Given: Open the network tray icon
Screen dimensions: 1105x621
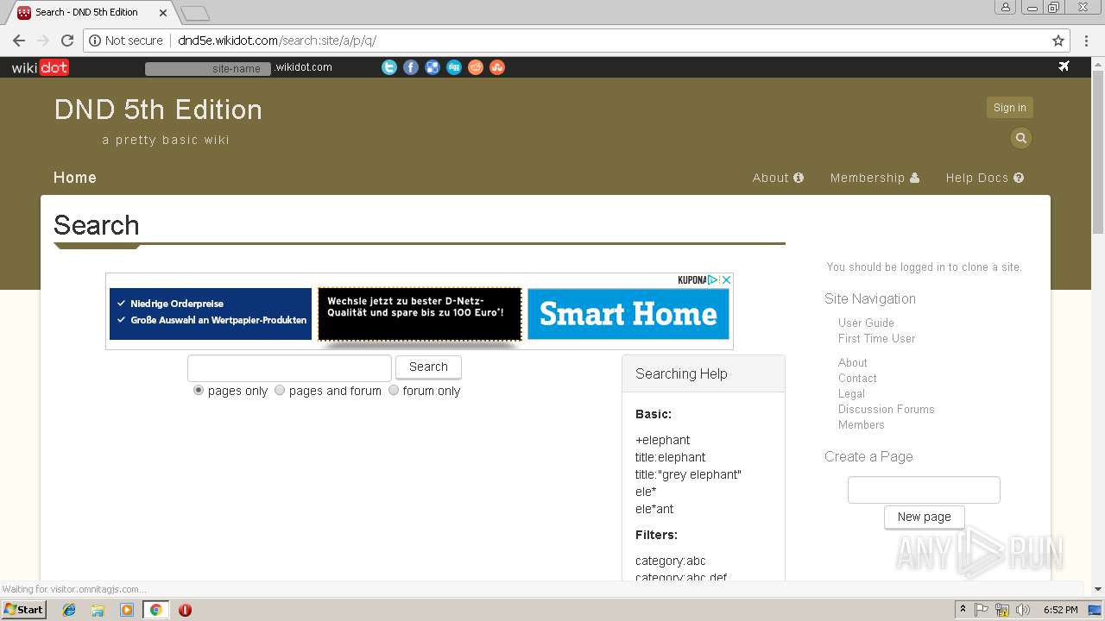Looking at the screenshot, I should (1002, 610).
